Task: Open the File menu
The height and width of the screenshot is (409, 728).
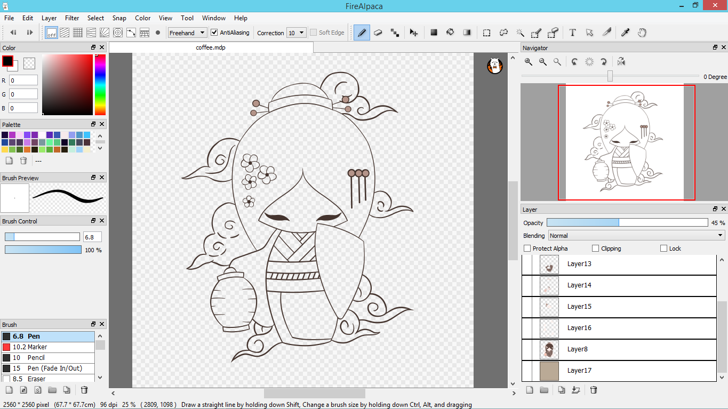Action: [9, 18]
